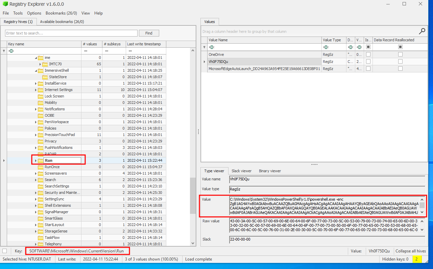The height and width of the screenshot is (269, 433).
Task: Click Collapse all hives in status bar
Action: tap(410, 251)
